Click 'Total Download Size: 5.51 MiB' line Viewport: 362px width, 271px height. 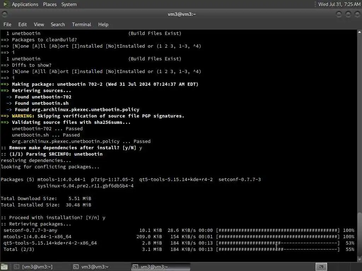click(46, 198)
